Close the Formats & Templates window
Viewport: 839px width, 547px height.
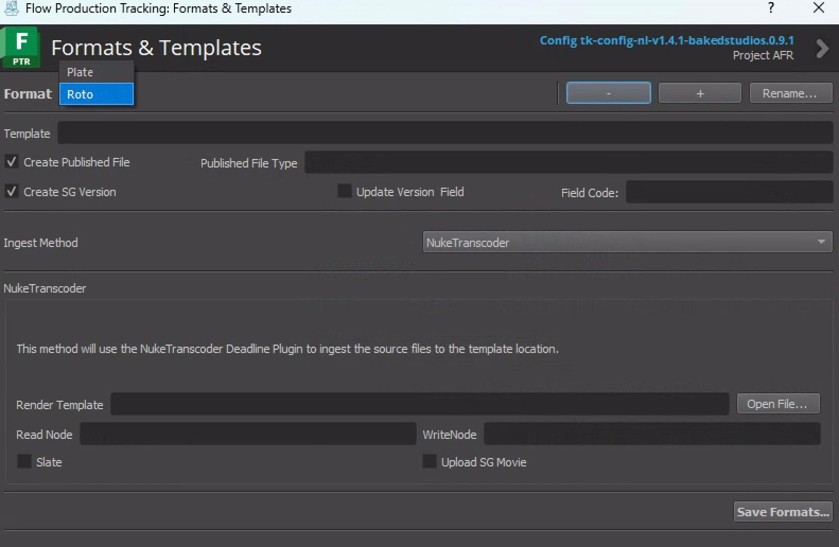pos(818,8)
